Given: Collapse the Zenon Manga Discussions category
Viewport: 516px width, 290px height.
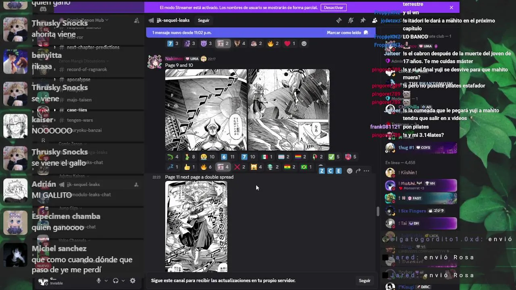Looking at the screenshot, I should coord(84,61).
